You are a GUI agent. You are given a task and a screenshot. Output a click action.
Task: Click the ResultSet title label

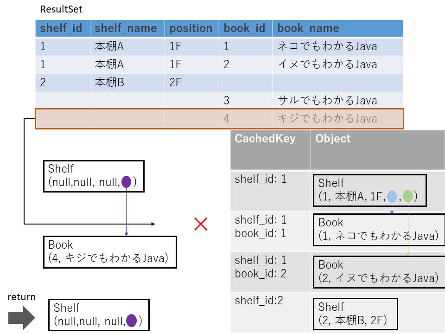(61, 9)
